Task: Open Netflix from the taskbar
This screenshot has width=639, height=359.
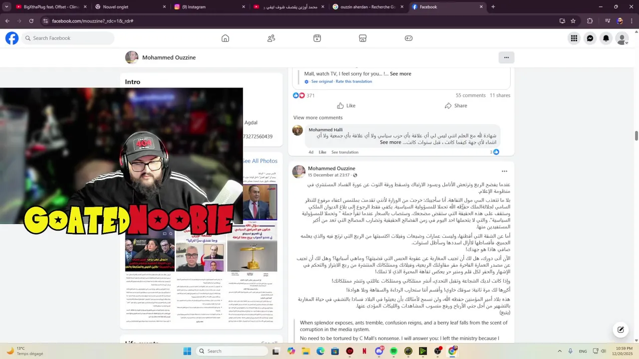Action: [x=364, y=351]
